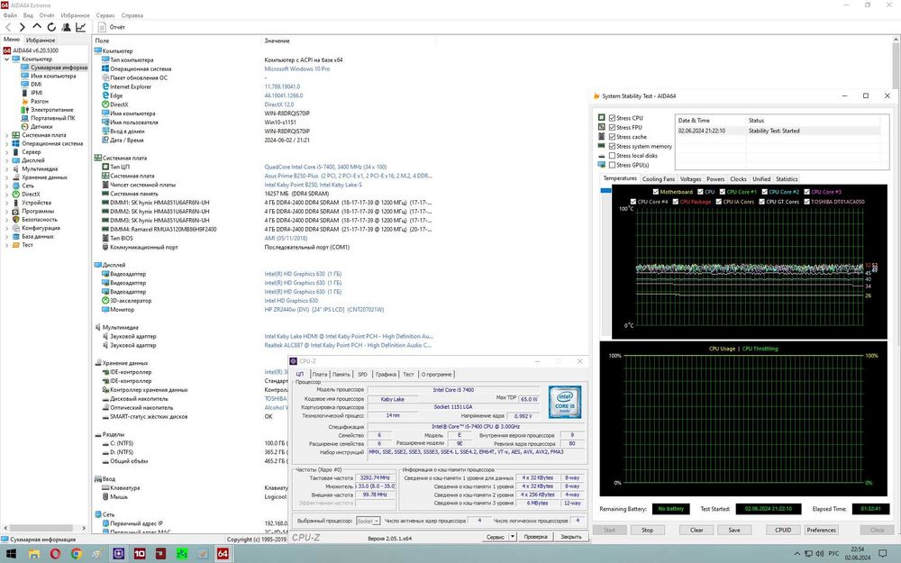Expand the Хранение данных tree node
The image size is (901, 563).
(x=7, y=177)
